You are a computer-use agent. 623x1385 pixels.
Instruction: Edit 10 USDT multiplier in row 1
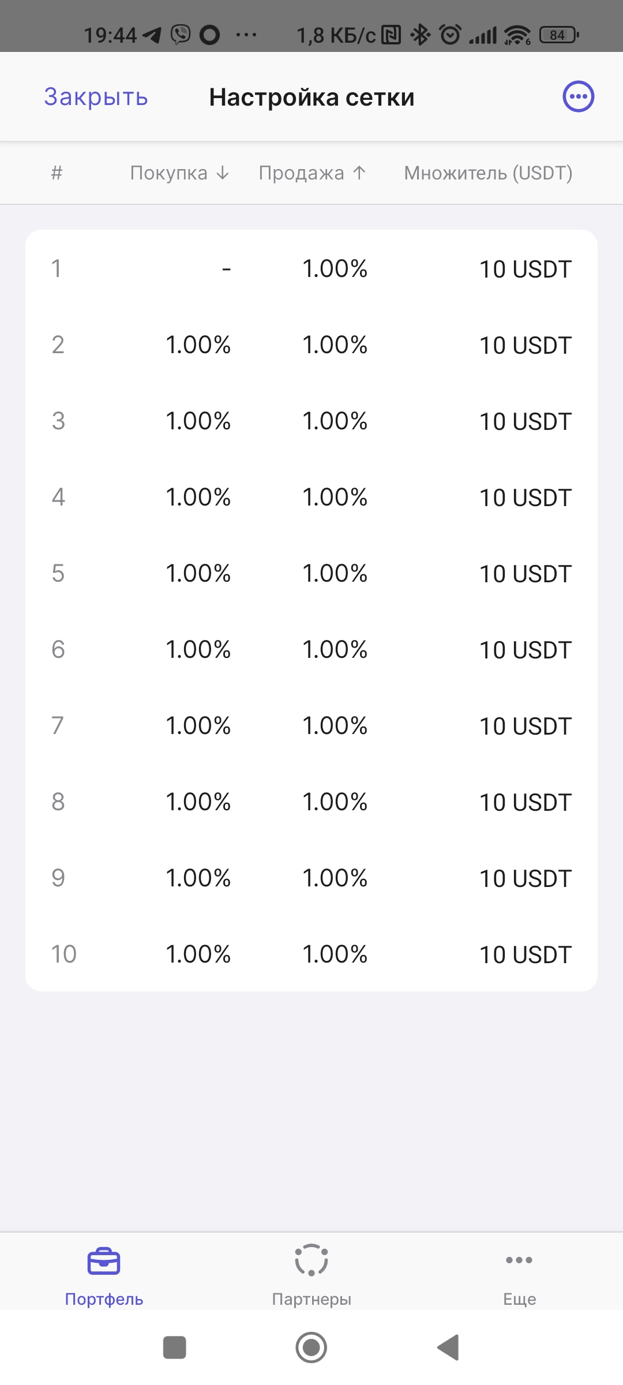pos(526,269)
